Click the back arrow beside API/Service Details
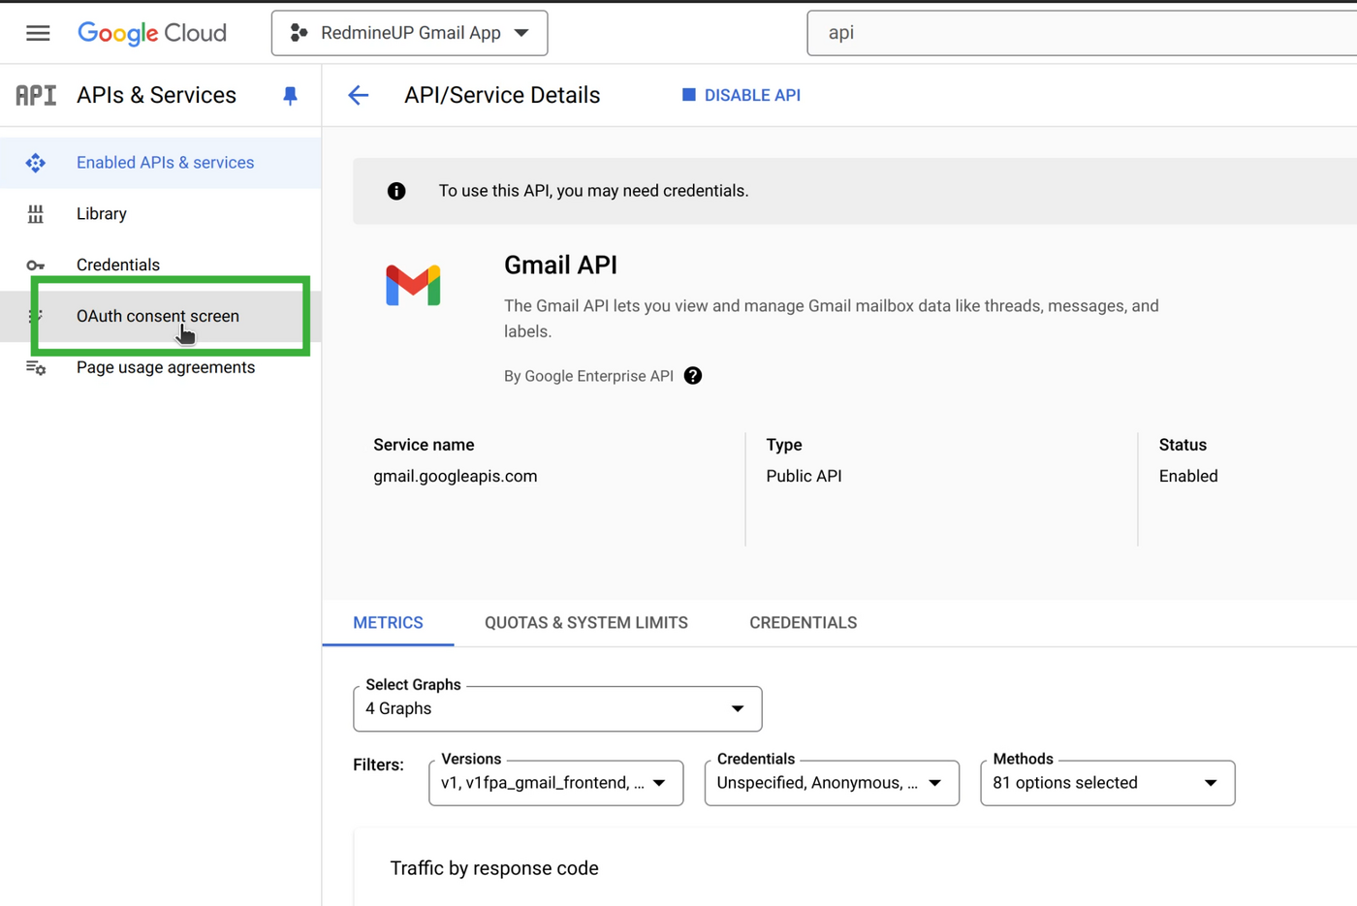Viewport: 1357px width, 906px height. point(359,95)
